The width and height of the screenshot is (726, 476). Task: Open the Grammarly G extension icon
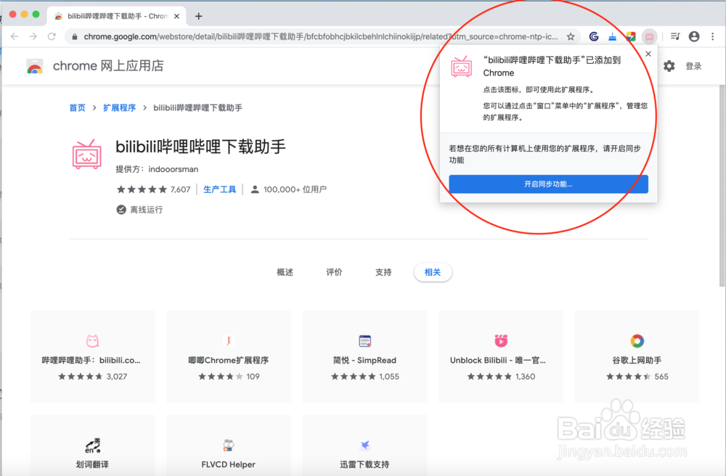(594, 36)
